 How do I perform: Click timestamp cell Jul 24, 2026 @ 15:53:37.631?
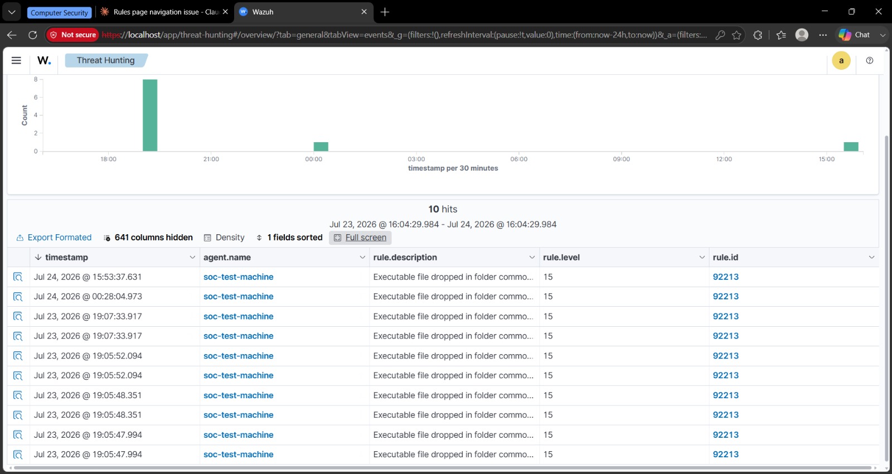pos(88,277)
